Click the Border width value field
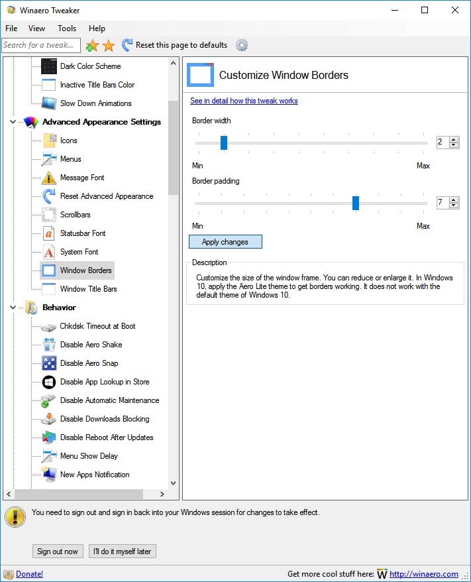 click(x=443, y=142)
